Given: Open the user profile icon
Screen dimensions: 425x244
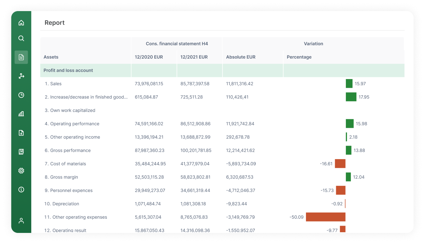Looking at the screenshot, I should [21, 220].
